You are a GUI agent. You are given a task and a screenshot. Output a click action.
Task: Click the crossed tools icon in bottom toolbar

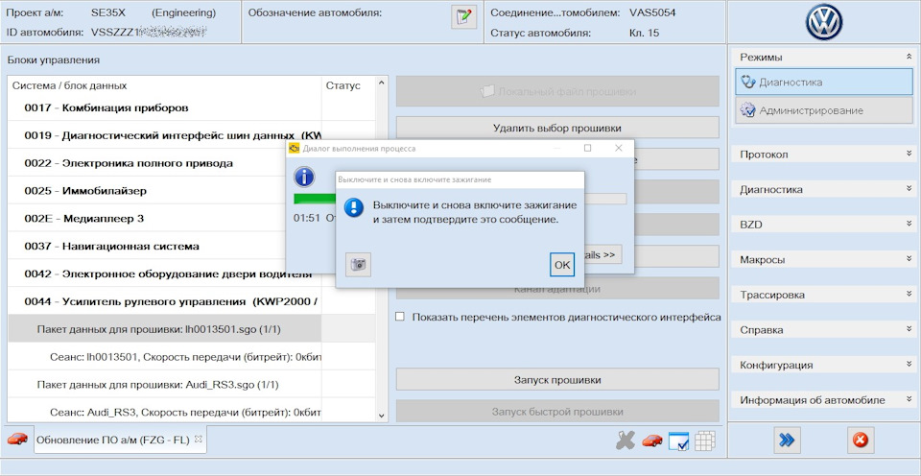626,440
